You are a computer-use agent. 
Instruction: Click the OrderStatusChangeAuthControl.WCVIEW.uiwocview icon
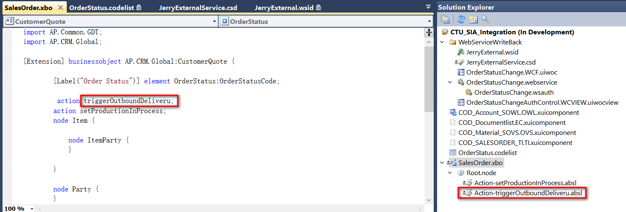pyautogui.click(x=461, y=103)
